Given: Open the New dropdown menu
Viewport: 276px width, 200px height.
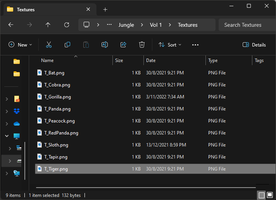Looking at the screenshot, I should coord(20,45).
